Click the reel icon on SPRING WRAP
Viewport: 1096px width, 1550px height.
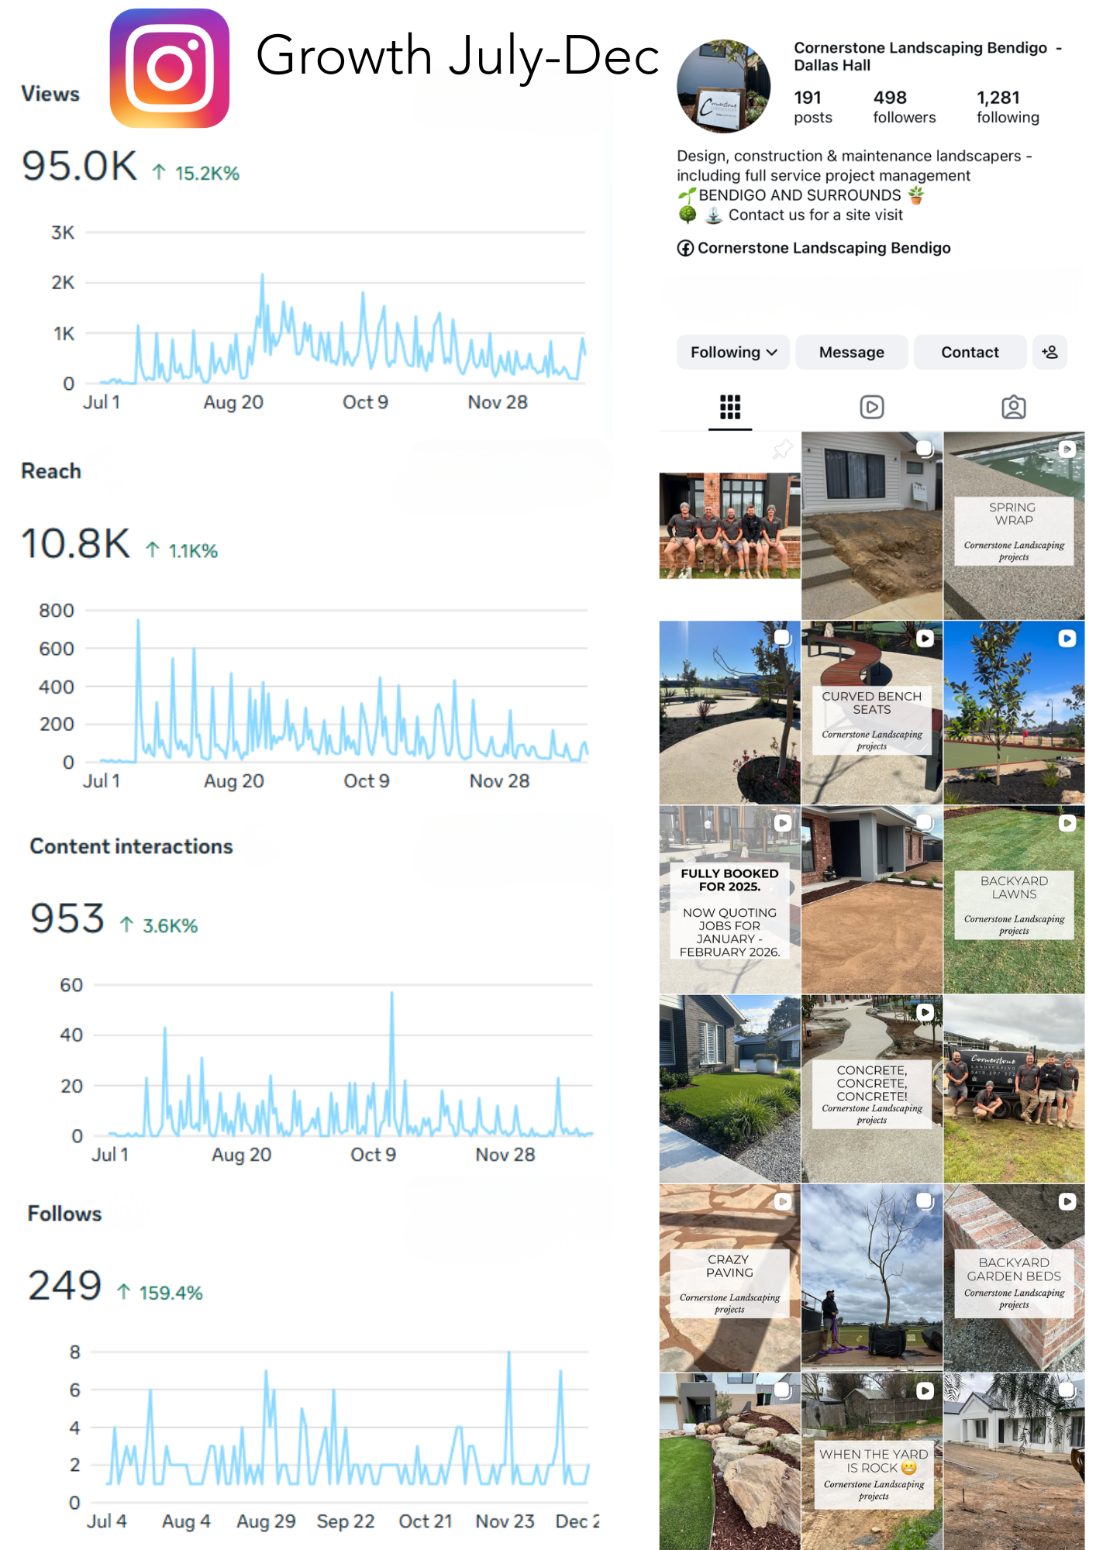pos(1067,449)
